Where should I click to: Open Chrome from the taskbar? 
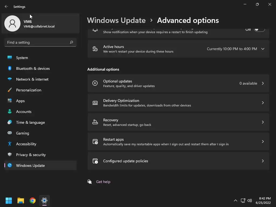(x=33, y=201)
